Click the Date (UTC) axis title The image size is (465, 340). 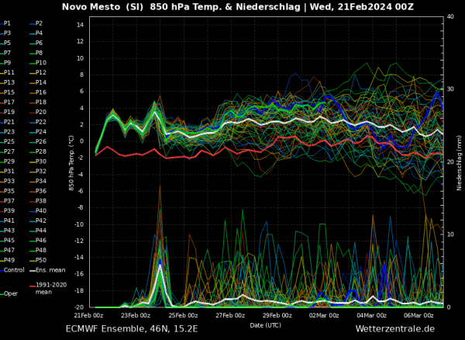[x=265, y=325]
